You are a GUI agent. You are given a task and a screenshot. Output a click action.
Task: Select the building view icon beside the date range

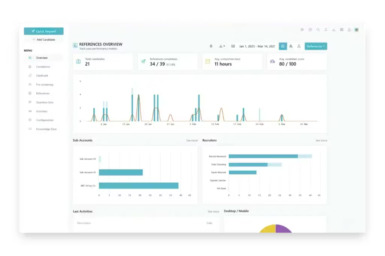pyautogui.click(x=283, y=46)
